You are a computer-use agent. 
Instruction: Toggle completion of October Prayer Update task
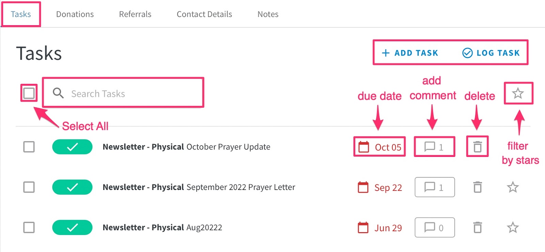click(72, 147)
